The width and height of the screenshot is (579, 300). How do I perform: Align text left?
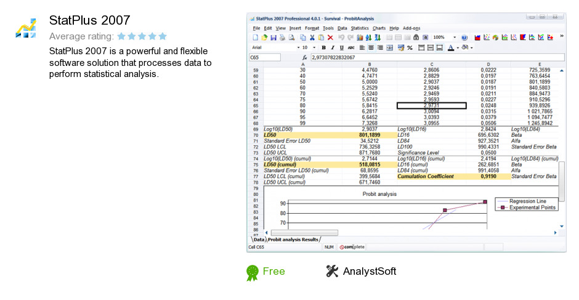tap(362, 47)
